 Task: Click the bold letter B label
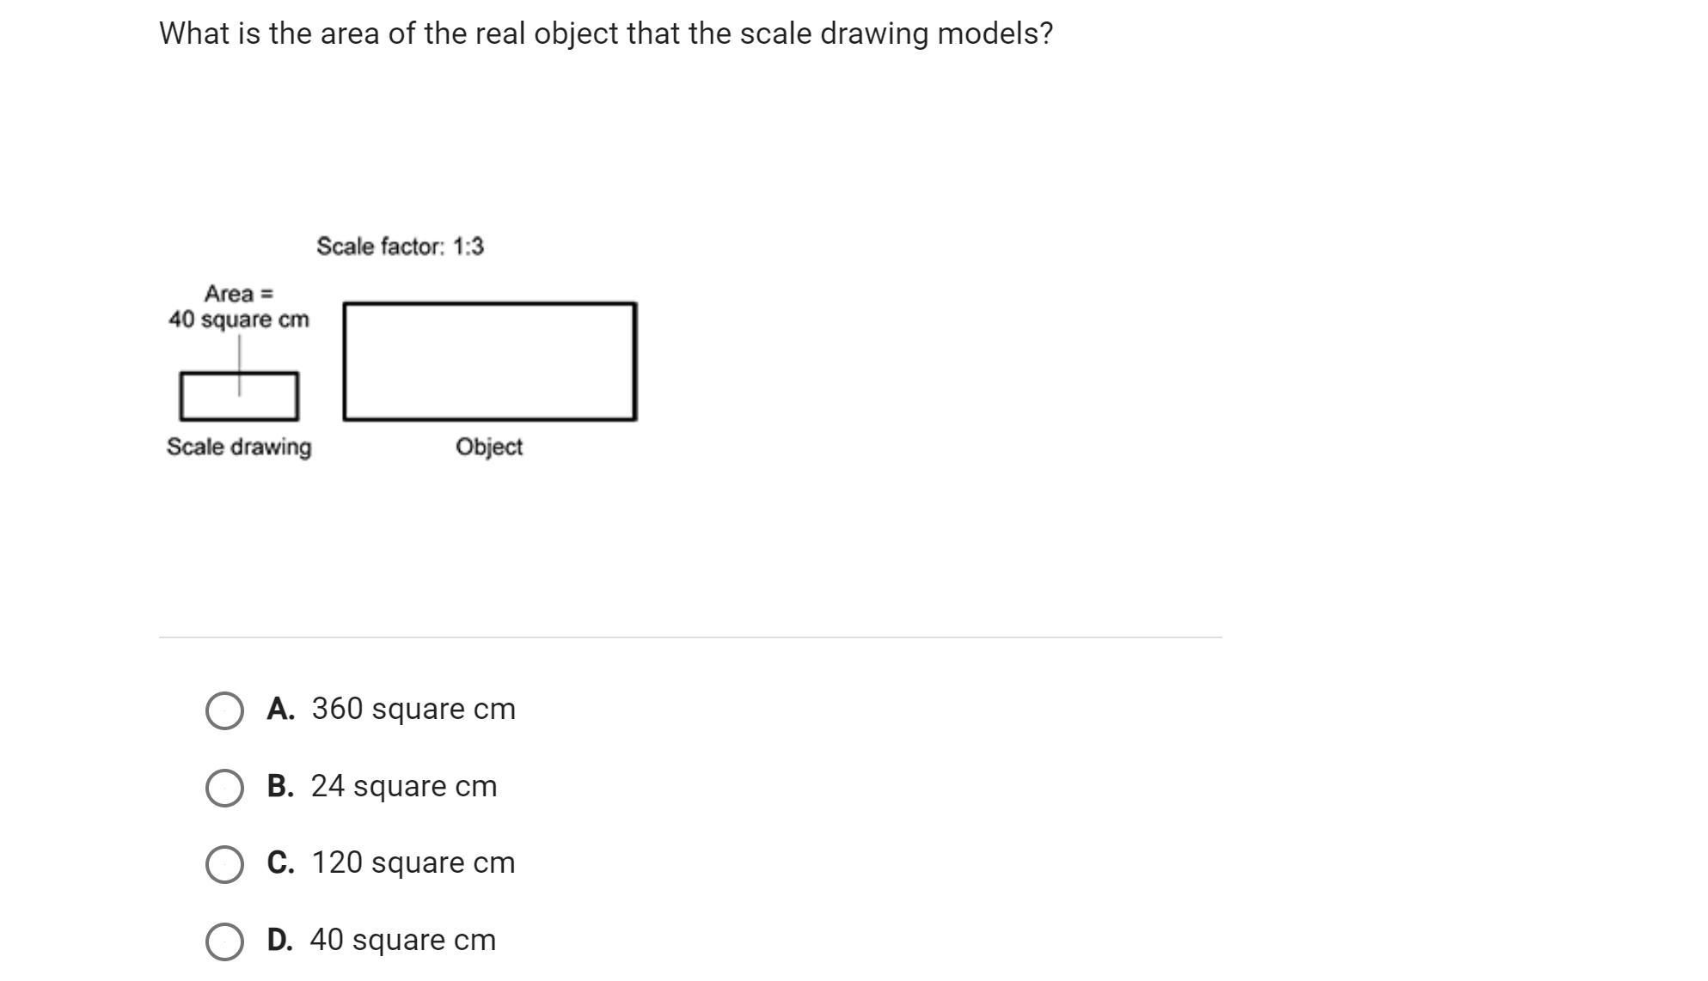[280, 786]
